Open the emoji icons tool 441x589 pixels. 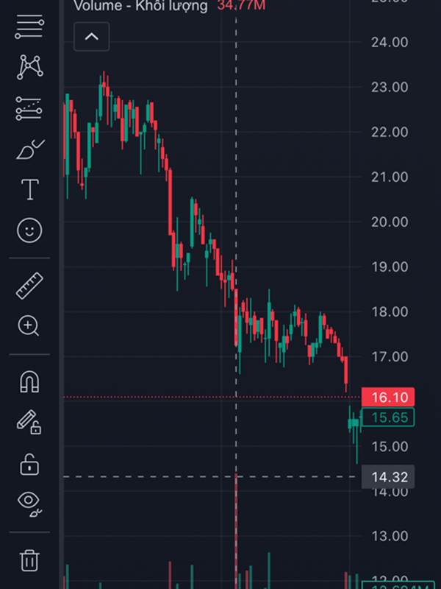tap(29, 230)
